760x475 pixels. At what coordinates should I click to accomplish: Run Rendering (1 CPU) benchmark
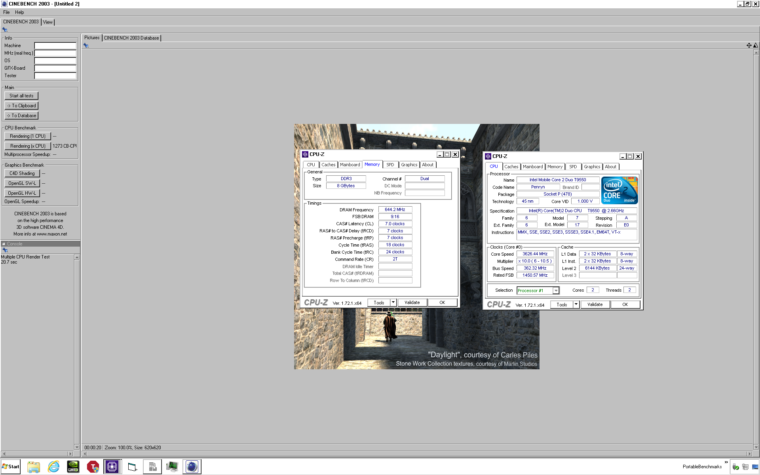pyautogui.click(x=28, y=136)
